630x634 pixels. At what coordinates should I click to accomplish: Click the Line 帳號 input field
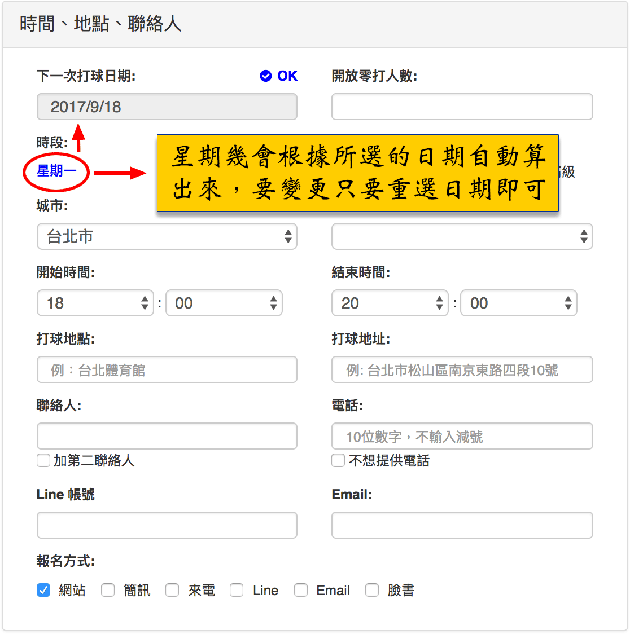point(167,525)
